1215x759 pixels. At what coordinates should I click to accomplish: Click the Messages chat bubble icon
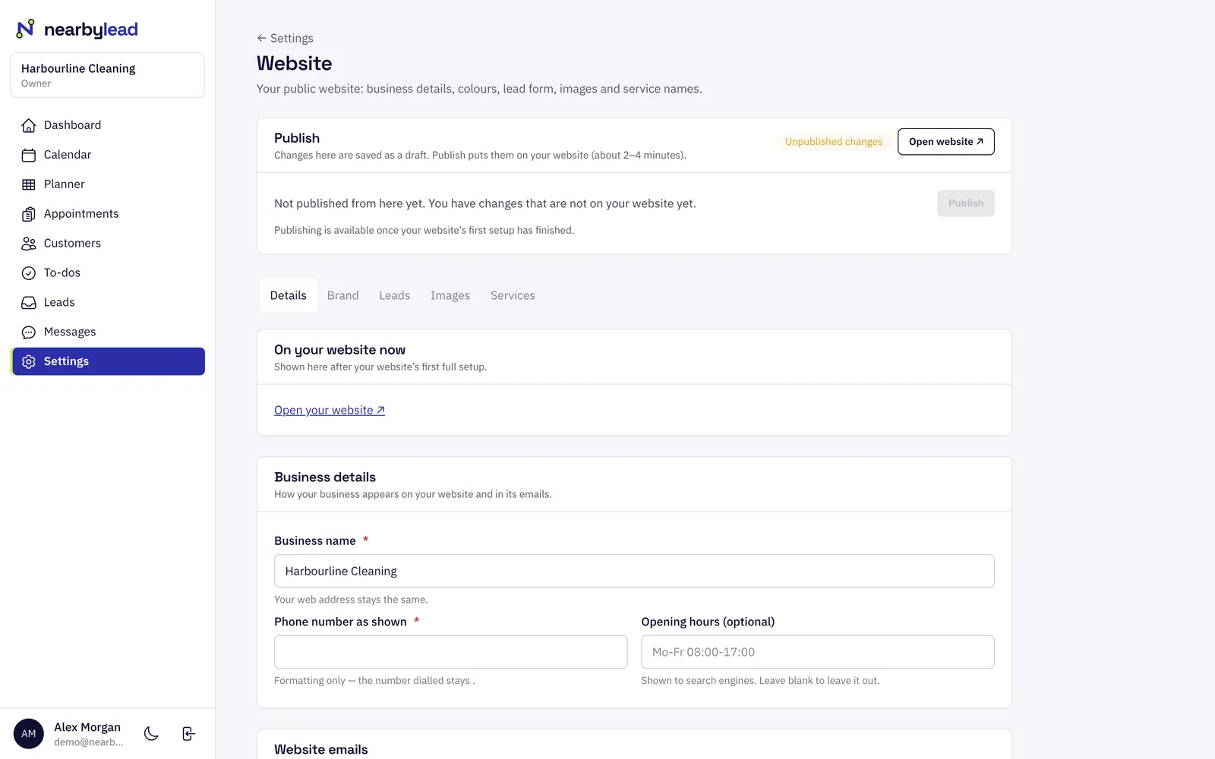point(29,332)
